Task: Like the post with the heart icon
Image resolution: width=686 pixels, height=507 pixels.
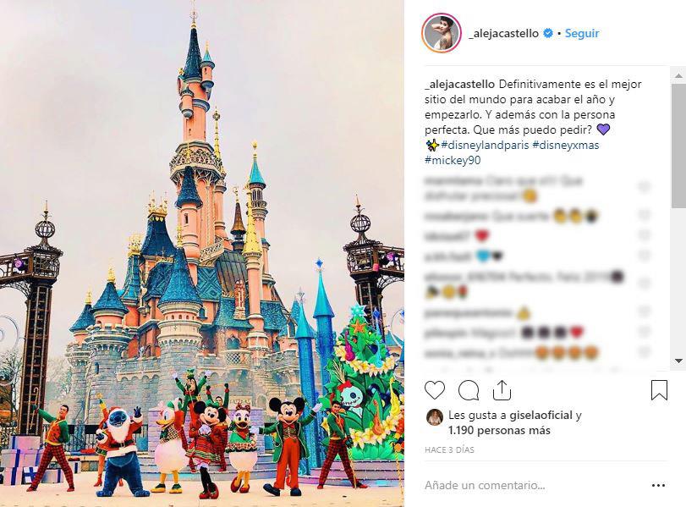Action: (x=435, y=390)
